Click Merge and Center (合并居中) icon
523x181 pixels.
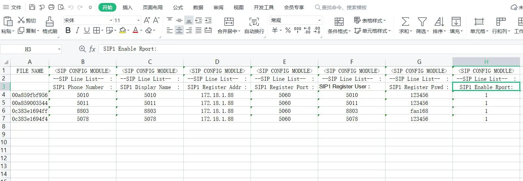coord(229,22)
